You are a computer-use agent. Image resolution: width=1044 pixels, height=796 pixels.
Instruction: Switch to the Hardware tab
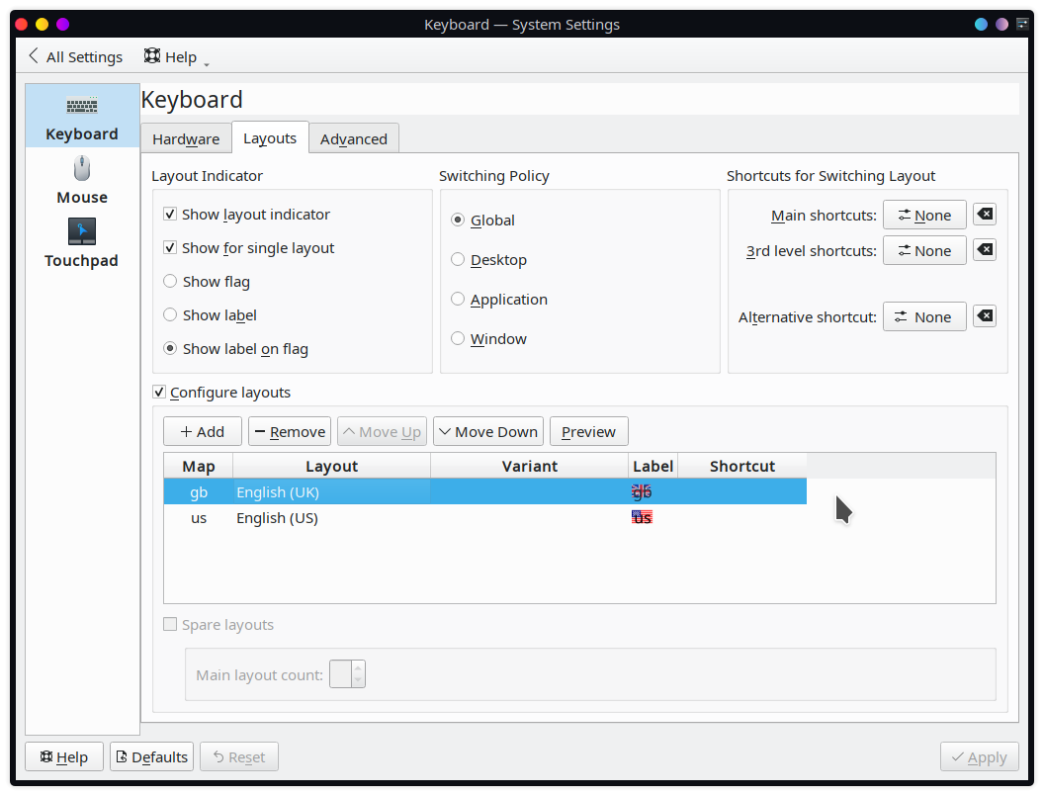tap(186, 138)
